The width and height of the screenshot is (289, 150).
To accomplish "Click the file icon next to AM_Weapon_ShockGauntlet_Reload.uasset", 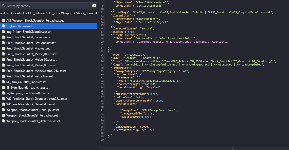I will coord(3,21).
